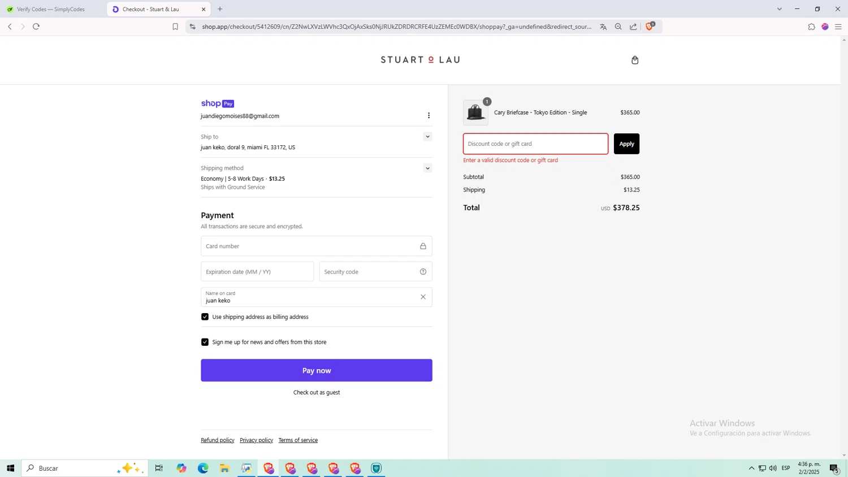This screenshot has width=848, height=477.
Task: Choose Check out as guest
Action: coord(317,392)
